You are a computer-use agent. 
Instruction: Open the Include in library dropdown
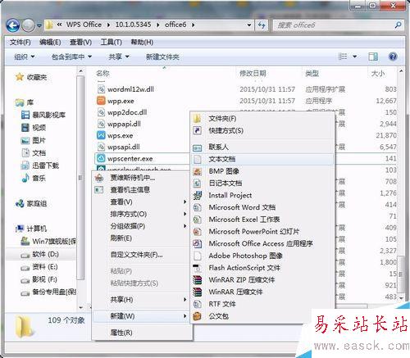71,57
